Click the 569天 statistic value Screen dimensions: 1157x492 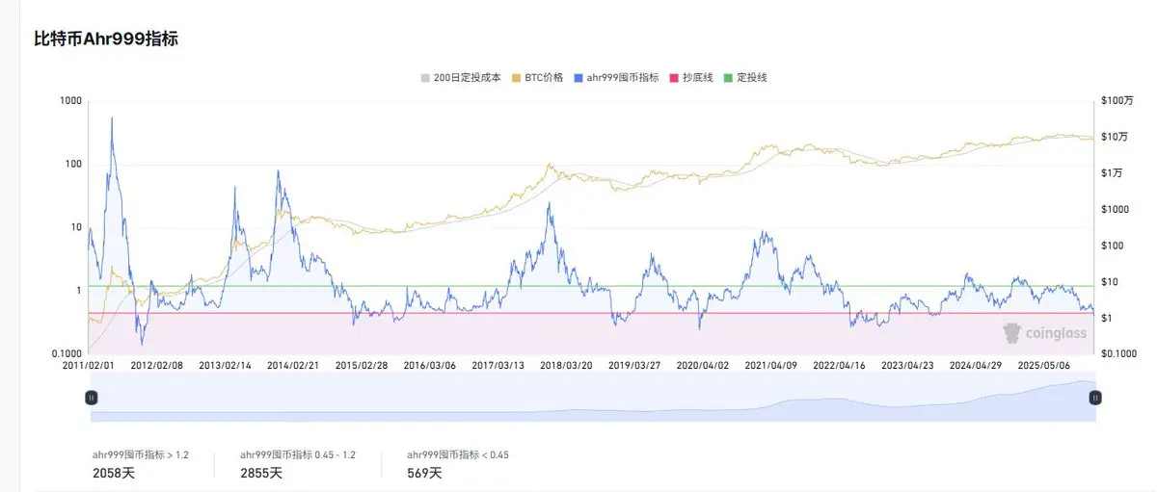pyautogui.click(x=424, y=473)
